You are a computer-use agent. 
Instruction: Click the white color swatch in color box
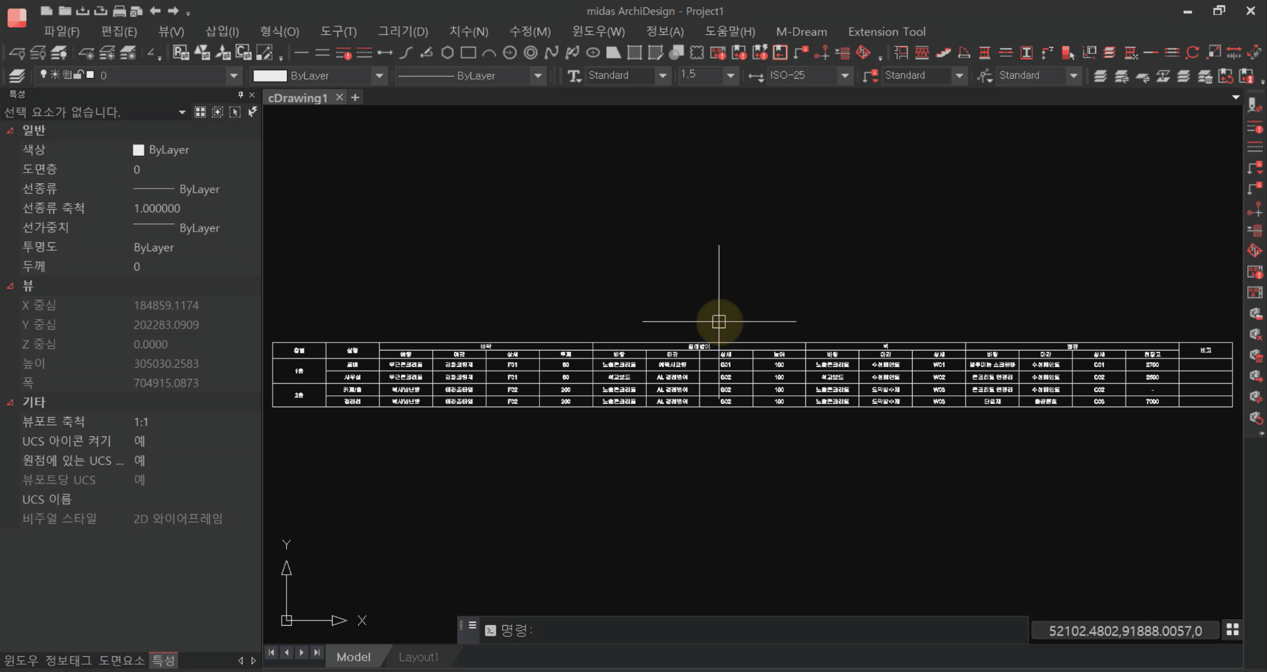click(x=270, y=76)
